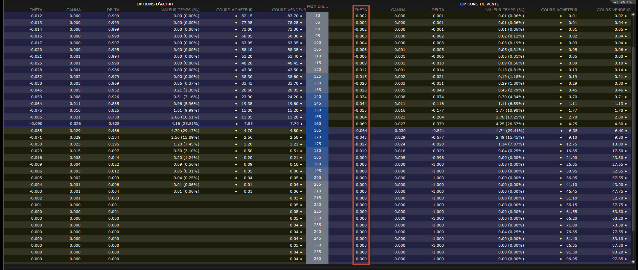This screenshot has width=638, height=270.
Task: Click the 200 strike price cell
Action: pos(317,178)
